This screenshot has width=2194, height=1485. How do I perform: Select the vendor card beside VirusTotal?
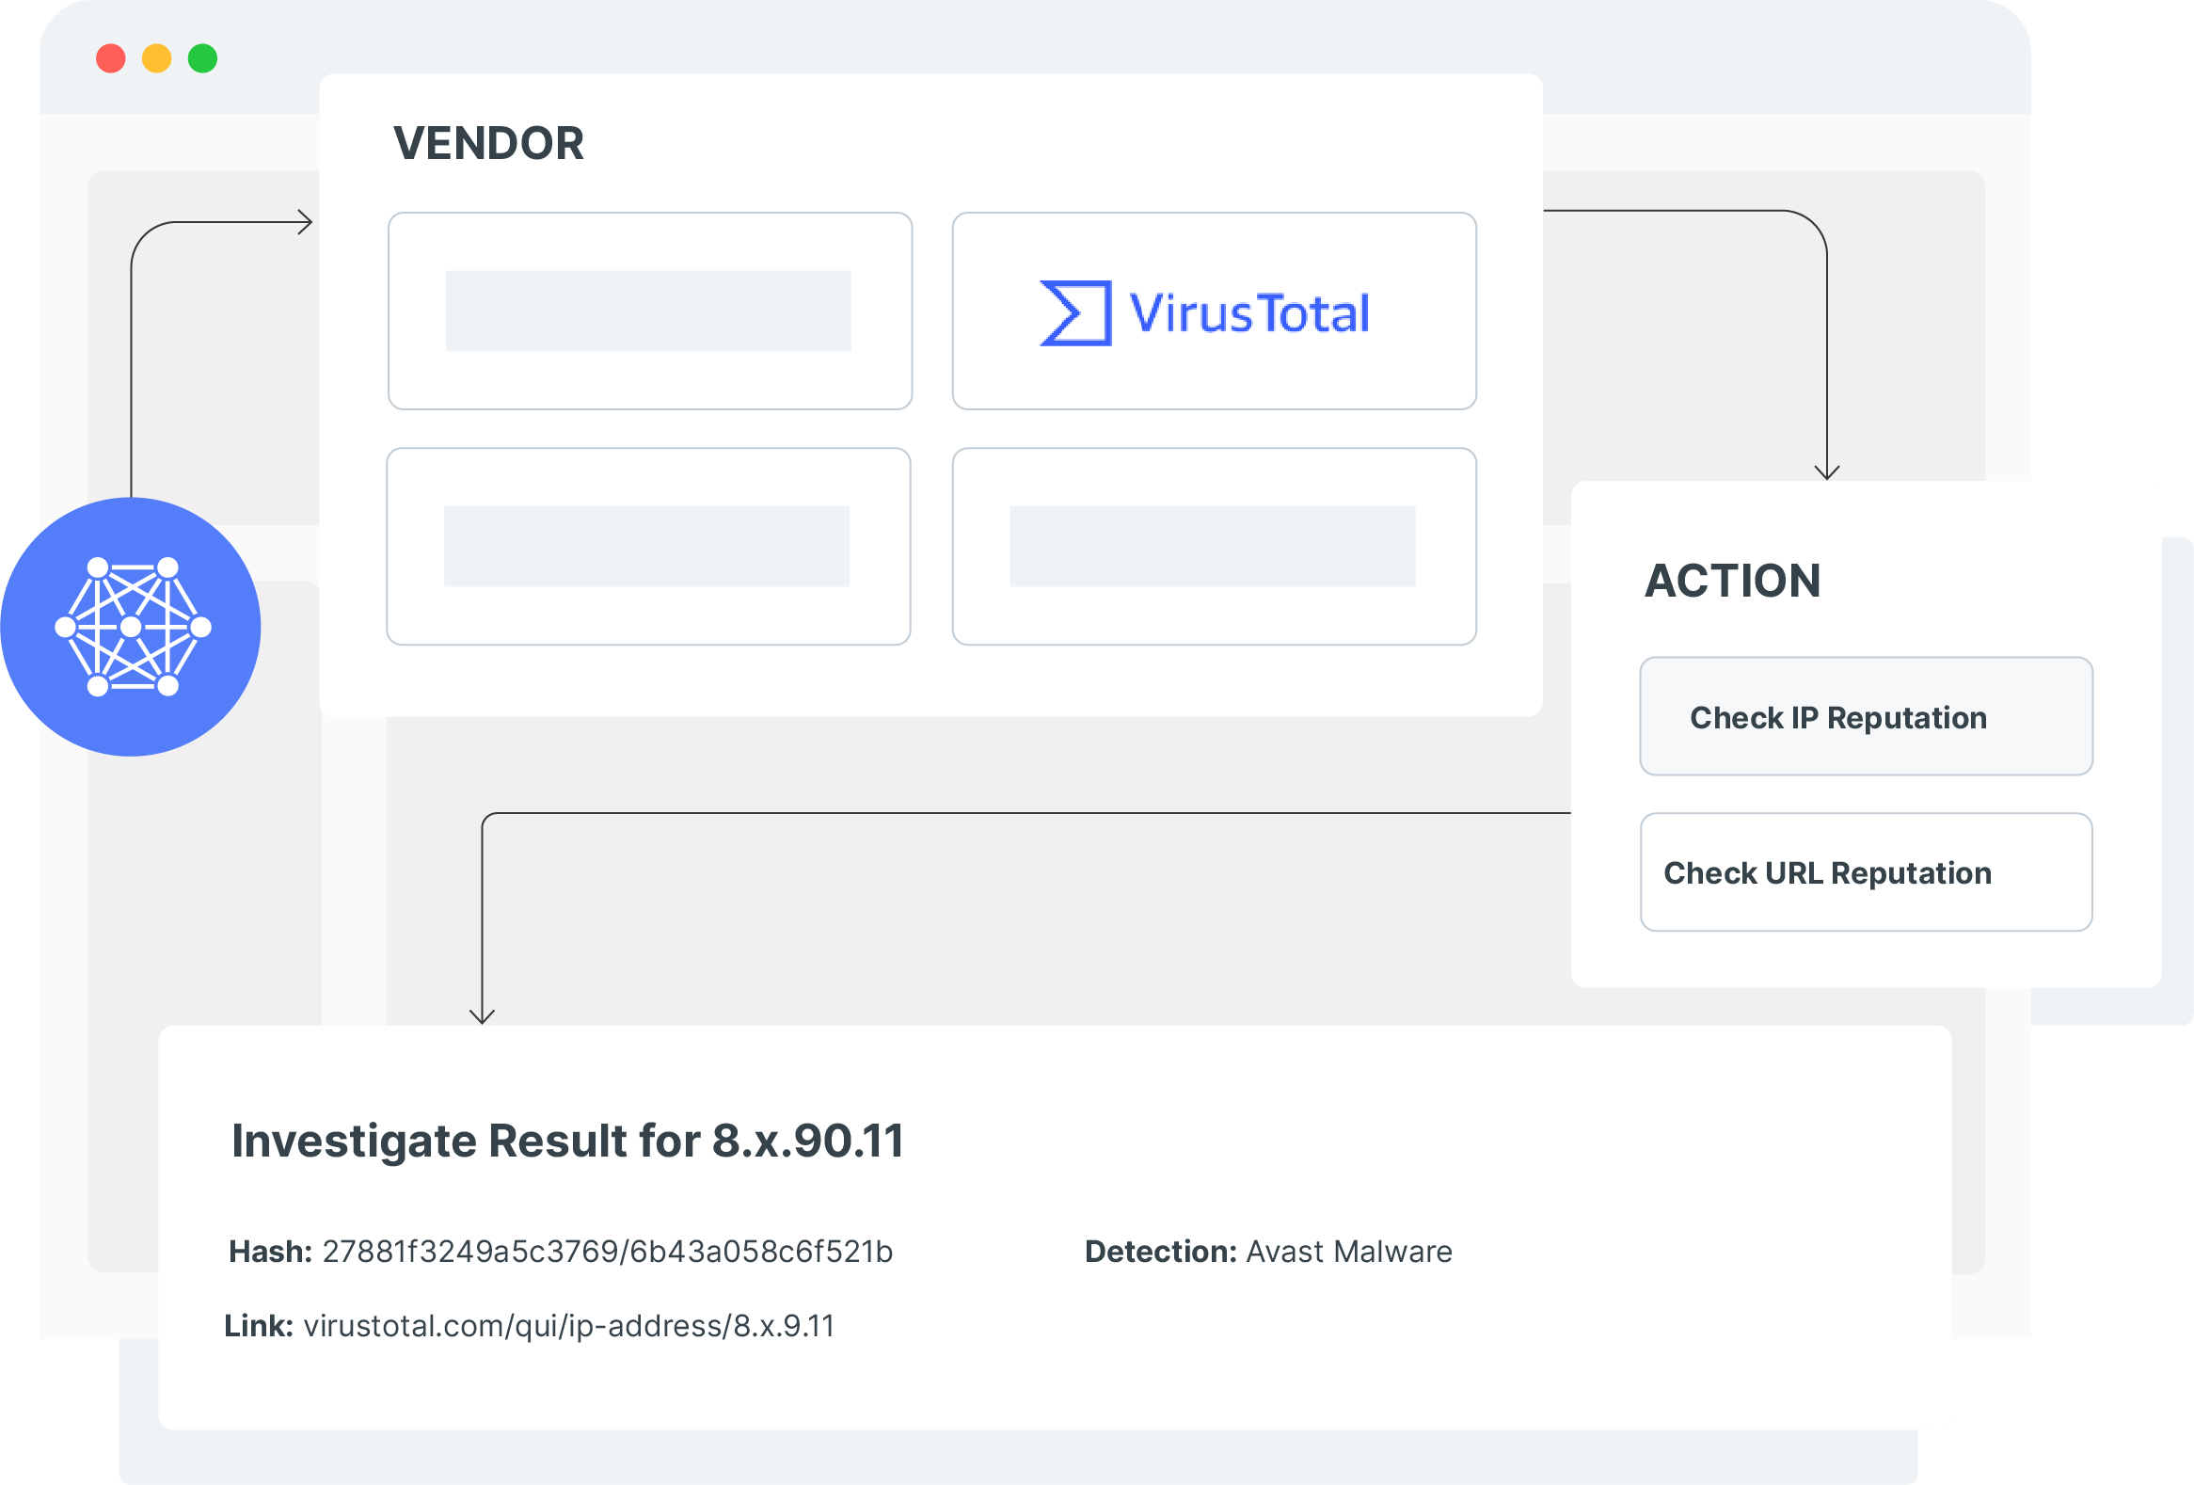649,311
